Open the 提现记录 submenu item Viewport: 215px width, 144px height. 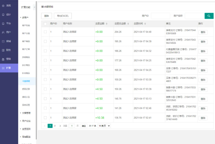(26, 89)
